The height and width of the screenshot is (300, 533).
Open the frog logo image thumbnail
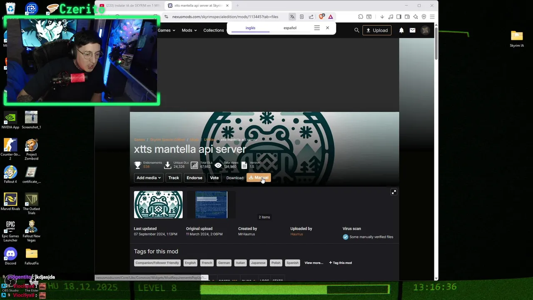158,205
